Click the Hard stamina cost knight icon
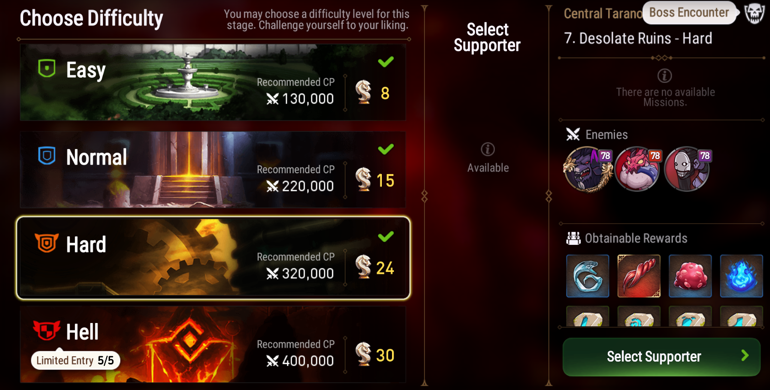The width and height of the screenshot is (770, 390). pos(364,267)
